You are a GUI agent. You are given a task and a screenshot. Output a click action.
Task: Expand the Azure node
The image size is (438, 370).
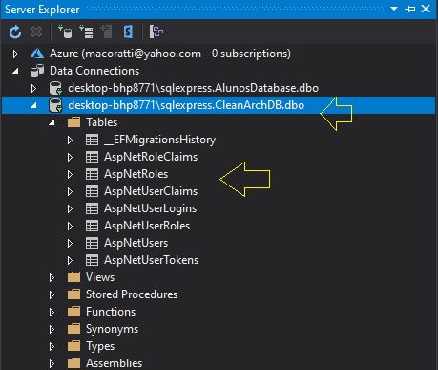[x=15, y=54]
